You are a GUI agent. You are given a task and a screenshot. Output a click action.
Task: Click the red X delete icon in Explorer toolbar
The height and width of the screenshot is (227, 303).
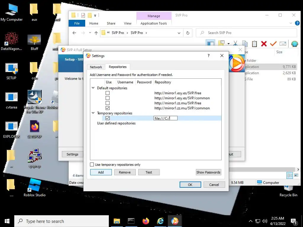264,44
